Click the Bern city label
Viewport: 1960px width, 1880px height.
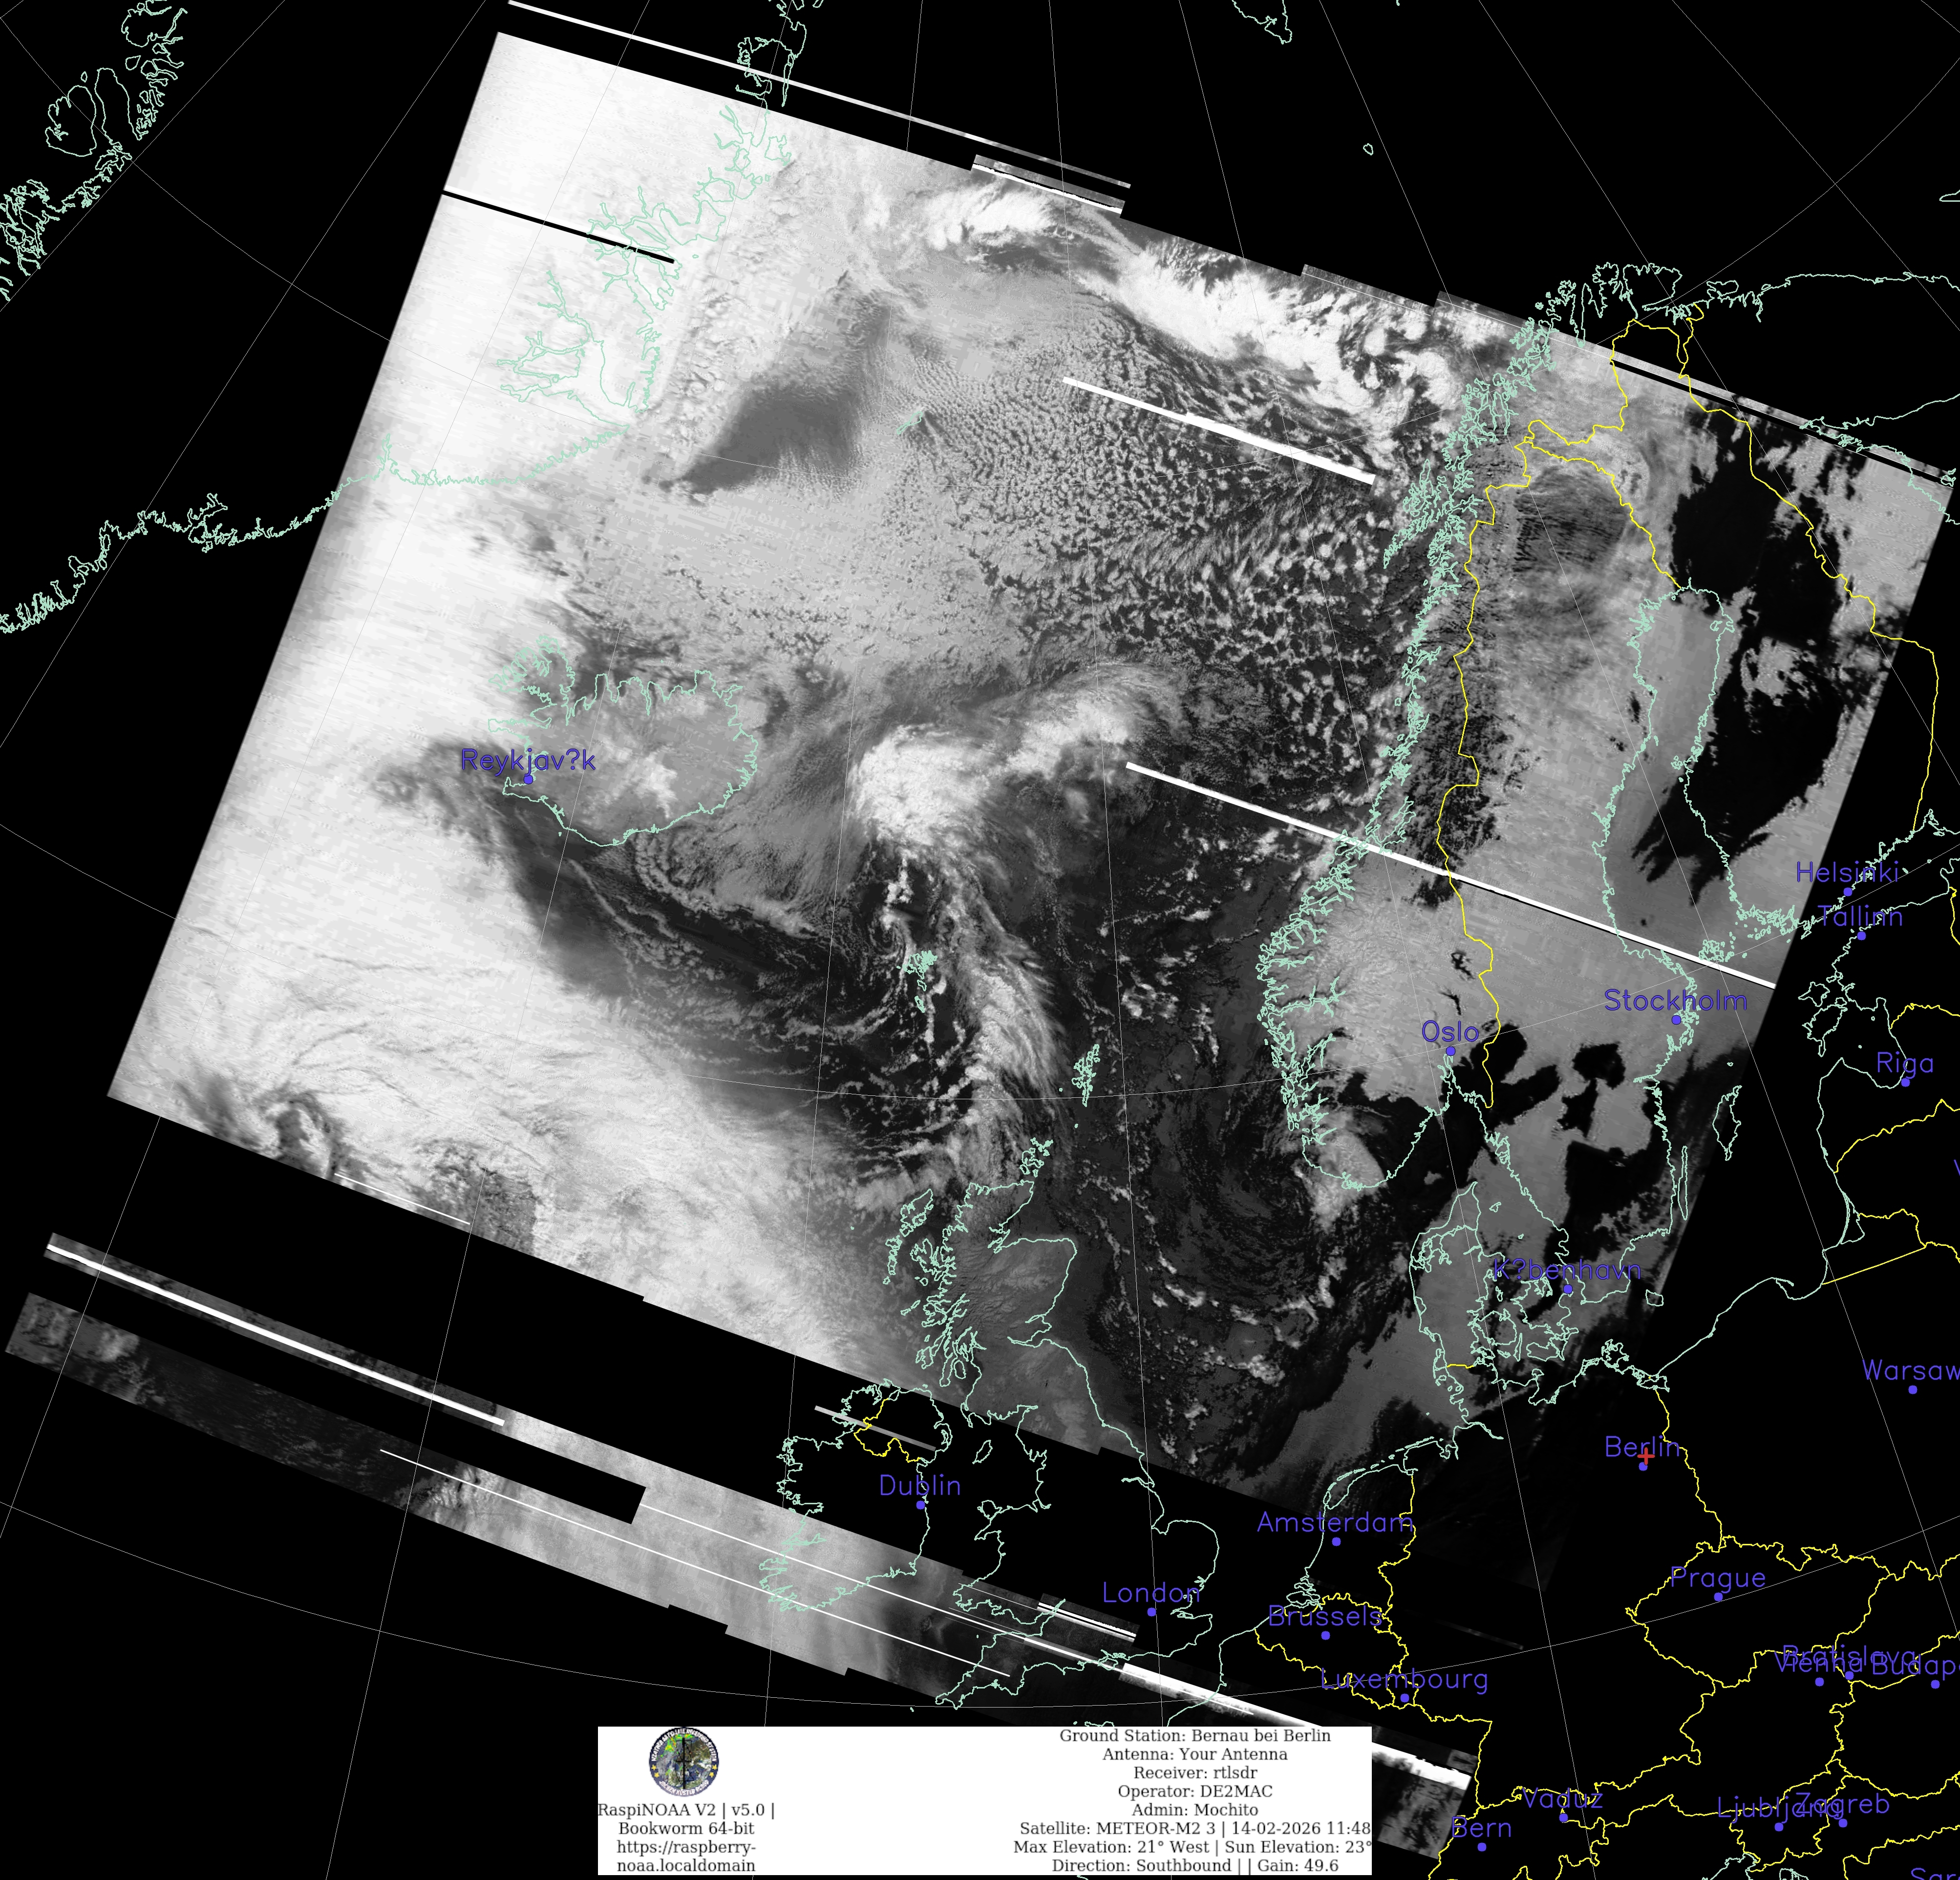(1481, 1828)
